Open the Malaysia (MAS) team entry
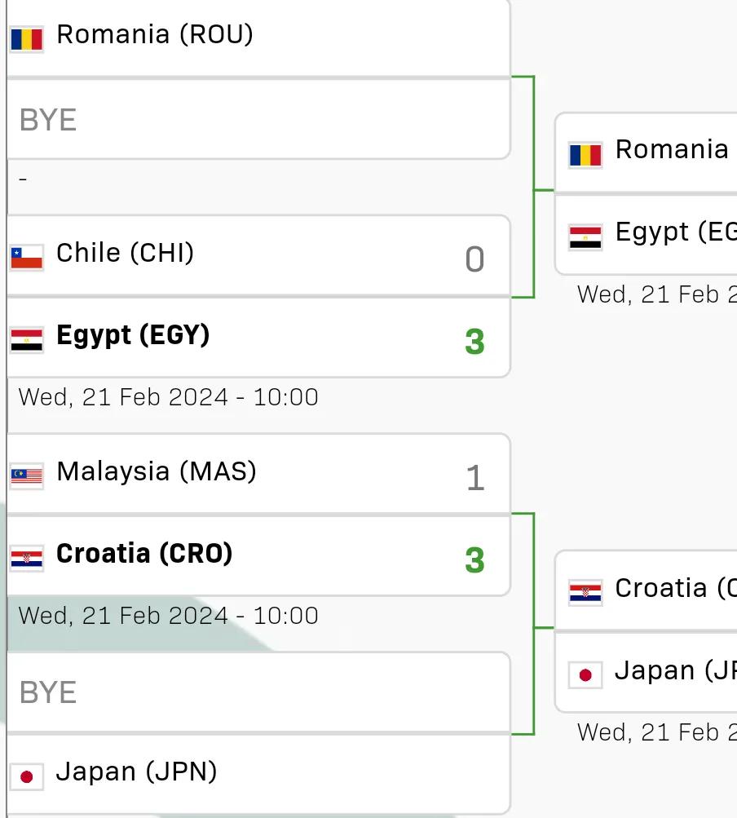Viewport: 737px width, 818px height. point(258,474)
